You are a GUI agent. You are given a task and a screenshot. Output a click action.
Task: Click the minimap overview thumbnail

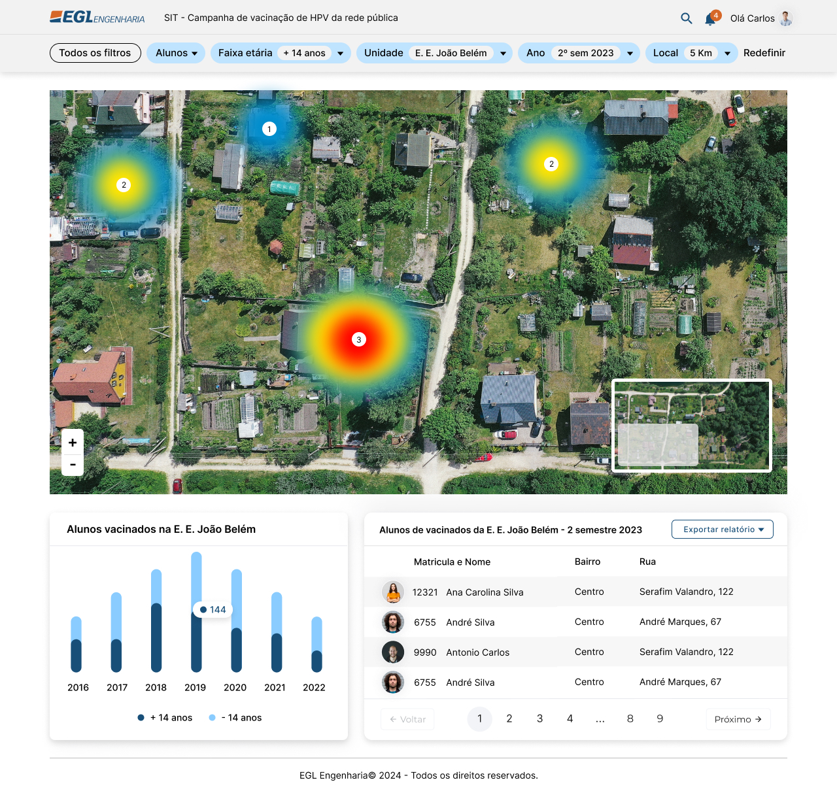tap(691, 426)
